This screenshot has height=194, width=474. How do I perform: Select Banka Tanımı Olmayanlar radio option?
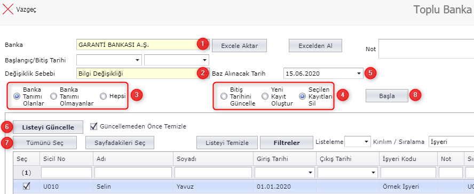coord(53,96)
